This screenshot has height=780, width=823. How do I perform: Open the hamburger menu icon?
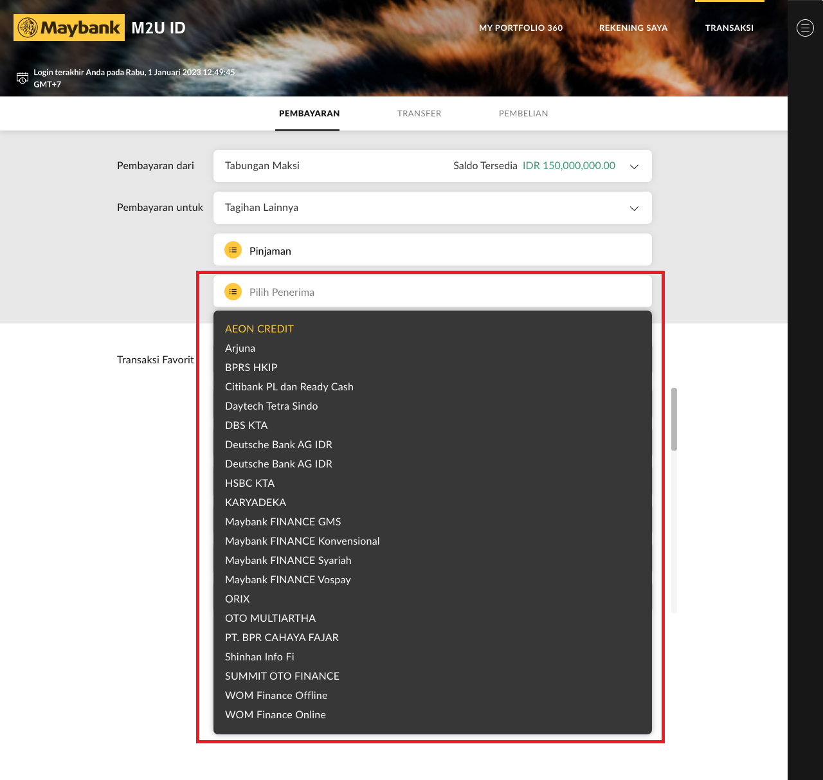(805, 28)
